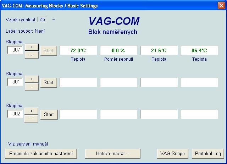Click the Blok naměřených heading
Image resolution: width=227 pixels, height=164 pixels.
point(113,32)
